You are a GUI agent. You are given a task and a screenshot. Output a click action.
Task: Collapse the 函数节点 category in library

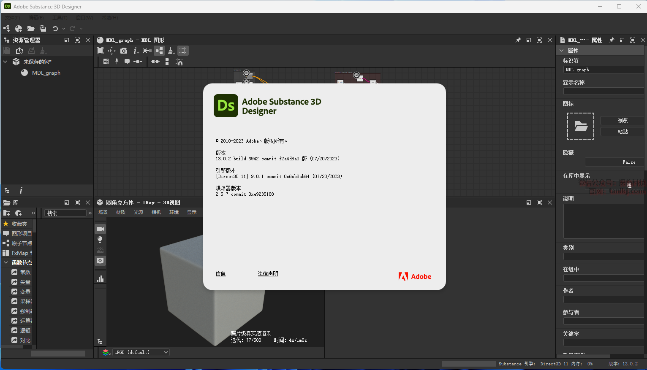(6, 262)
